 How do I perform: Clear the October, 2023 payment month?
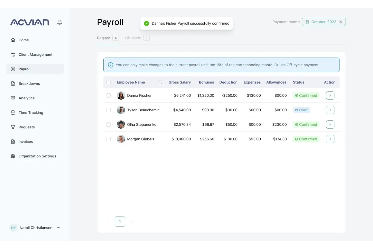tap(340, 22)
